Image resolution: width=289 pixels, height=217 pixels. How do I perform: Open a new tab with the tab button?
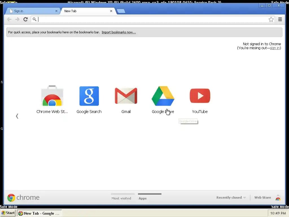click(x=121, y=11)
